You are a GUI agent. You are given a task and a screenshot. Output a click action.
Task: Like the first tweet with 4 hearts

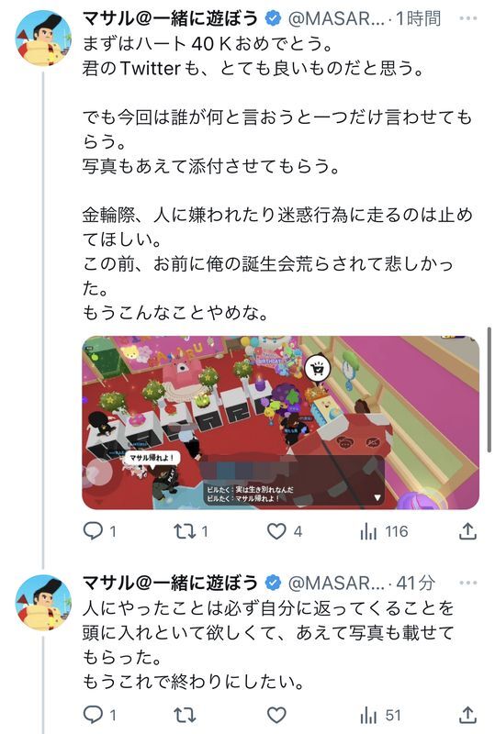click(284, 531)
